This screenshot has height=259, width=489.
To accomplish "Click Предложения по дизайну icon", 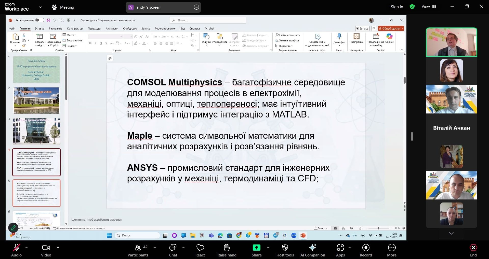I will click(376, 40).
